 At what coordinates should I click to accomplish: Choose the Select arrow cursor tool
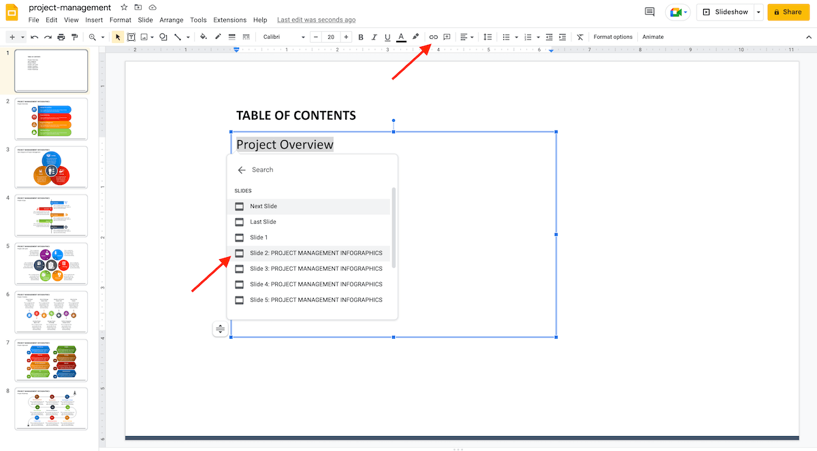tap(117, 37)
